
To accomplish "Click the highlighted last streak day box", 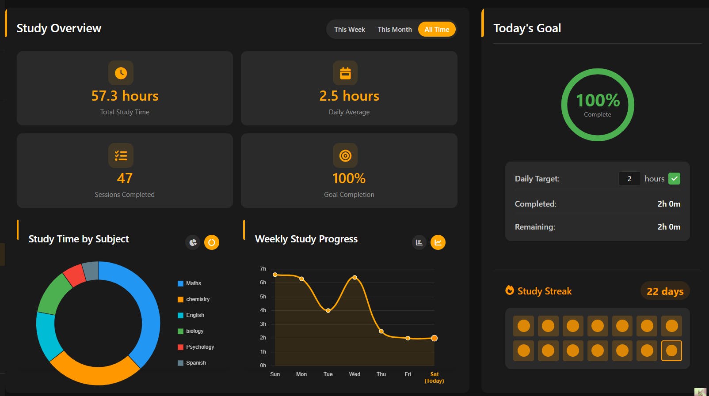I will (x=671, y=351).
